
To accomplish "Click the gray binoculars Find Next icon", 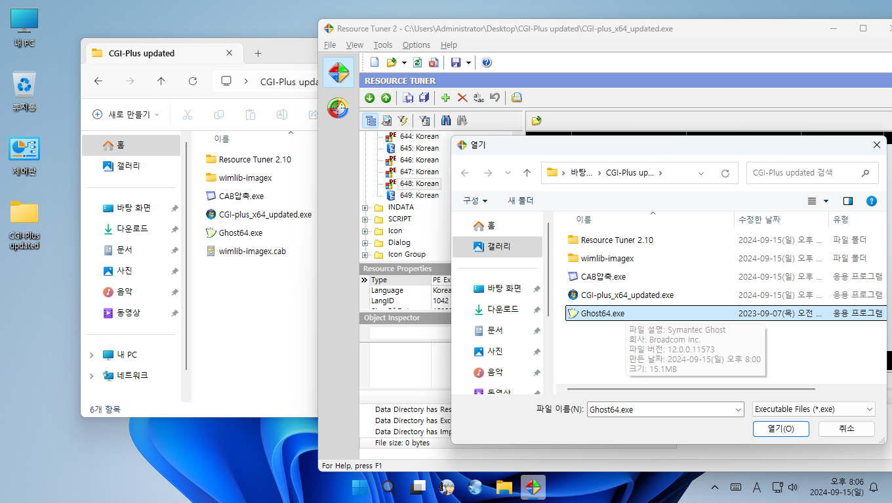I will click(x=462, y=121).
